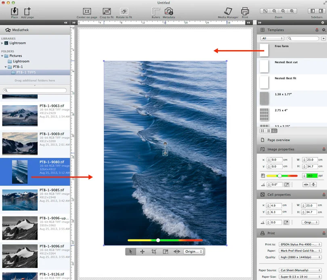327x280 pixels.
Task: Switch templates to icon grid view
Action: tap(262, 131)
